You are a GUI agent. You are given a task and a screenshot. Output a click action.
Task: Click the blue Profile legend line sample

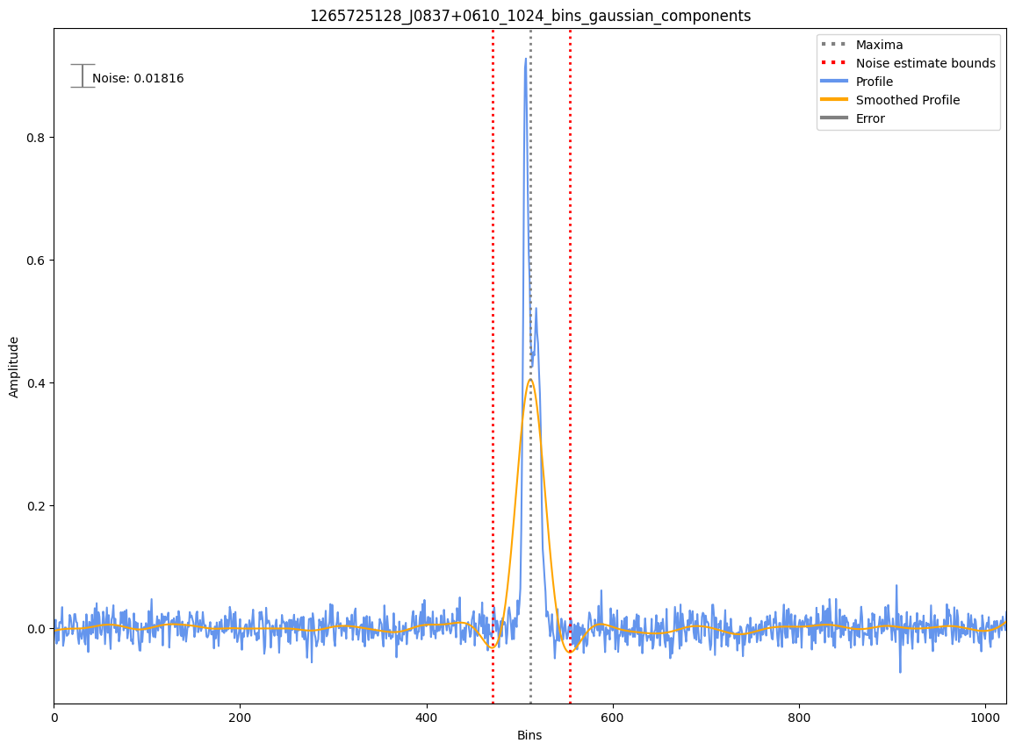pyautogui.click(x=834, y=82)
